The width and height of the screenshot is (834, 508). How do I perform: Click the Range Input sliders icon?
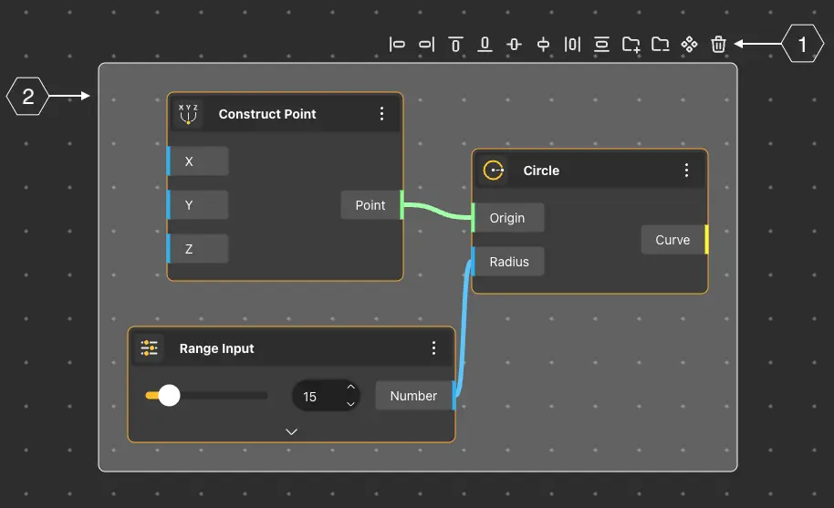(x=150, y=348)
